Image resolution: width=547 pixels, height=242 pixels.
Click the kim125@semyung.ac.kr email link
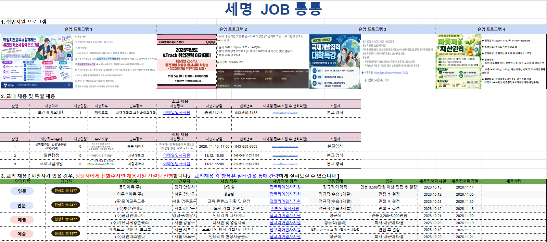285,147
